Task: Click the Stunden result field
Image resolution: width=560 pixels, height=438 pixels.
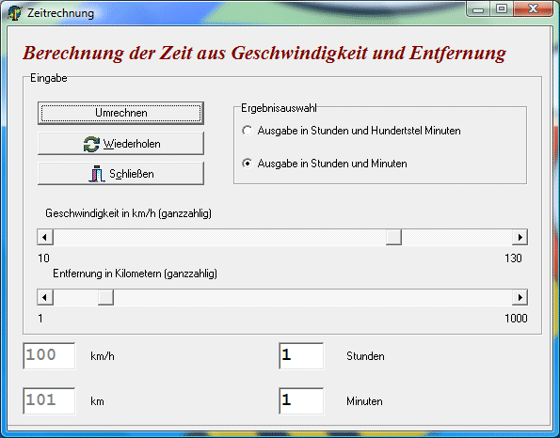Action: pyautogui.click(x=301, y=356)
